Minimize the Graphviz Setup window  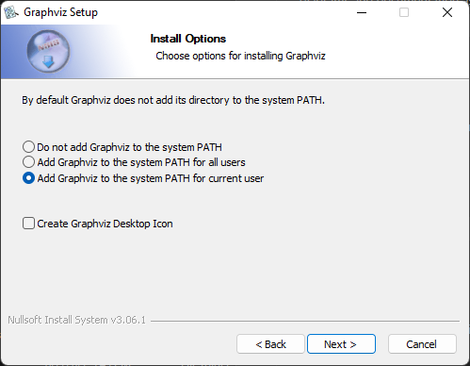(x=362, y=12)
